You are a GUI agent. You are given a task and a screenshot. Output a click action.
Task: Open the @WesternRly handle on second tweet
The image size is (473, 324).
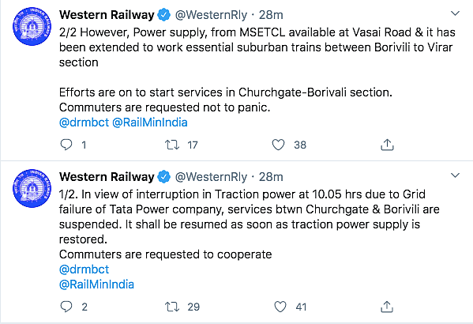(211, 177)
